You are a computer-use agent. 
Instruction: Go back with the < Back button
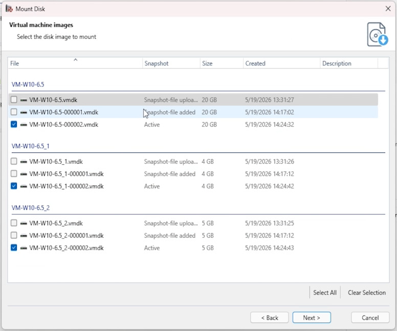[x=270, y=318]
